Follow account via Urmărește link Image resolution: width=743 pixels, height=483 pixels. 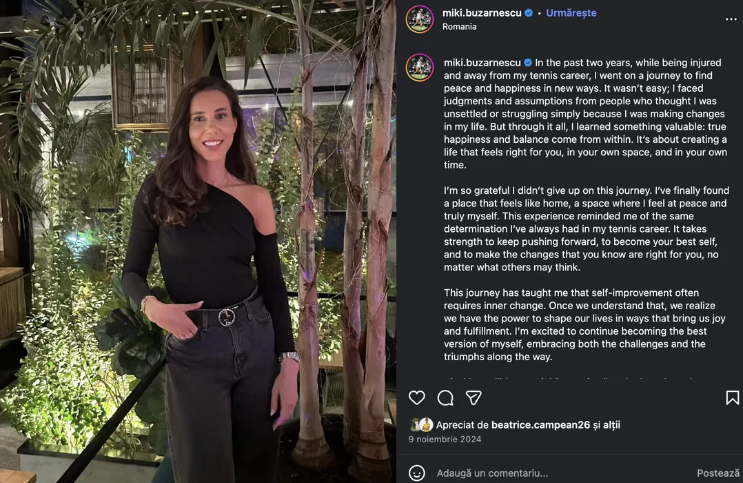[x=571, y=13]
